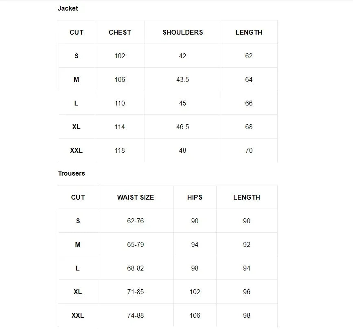Screen dimensions: 353x330
Task: Select the waist size range 74-88
Action: (x=136, y=315)
